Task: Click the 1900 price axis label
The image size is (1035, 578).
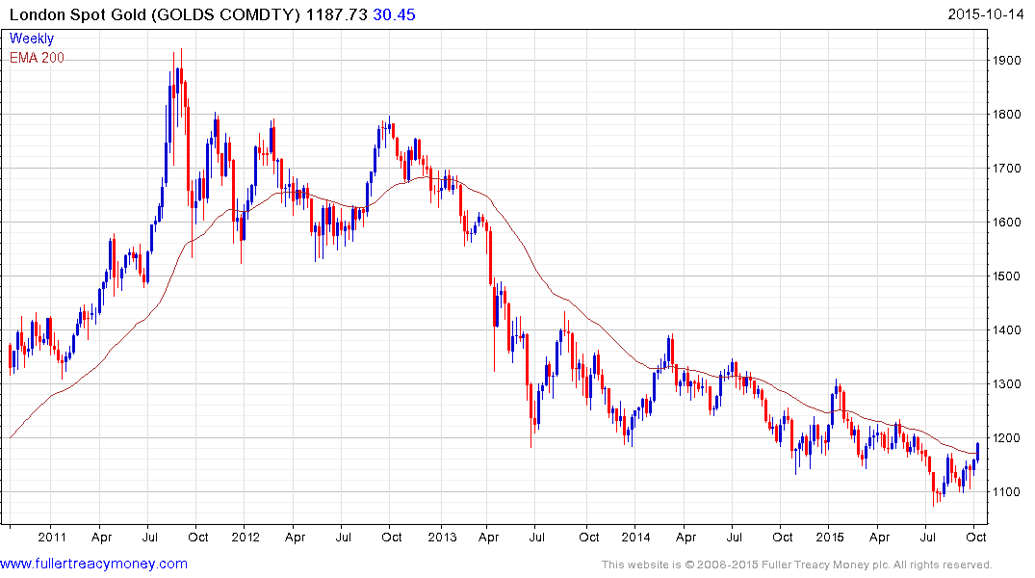Action: click(1007, 60)
